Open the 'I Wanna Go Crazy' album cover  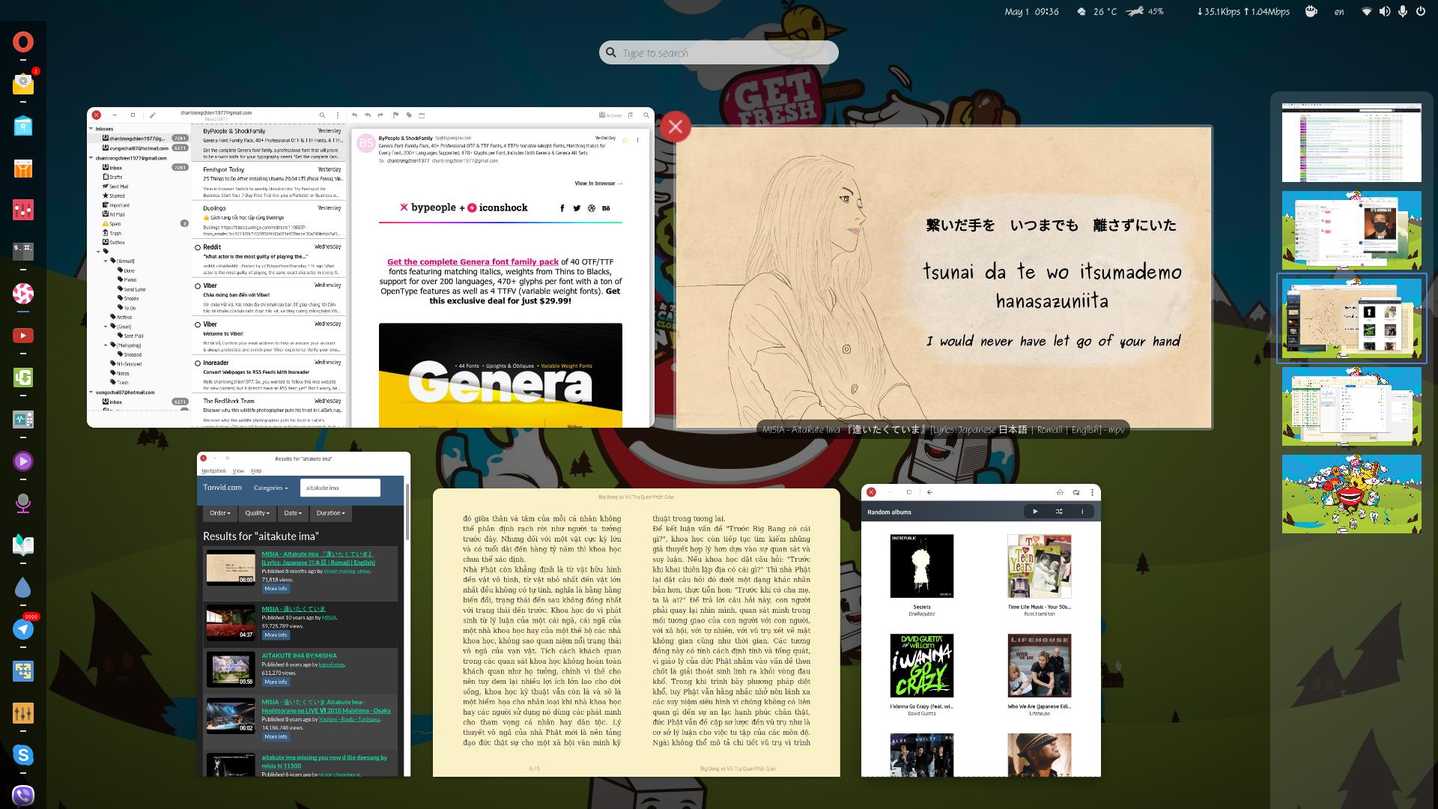921,665
